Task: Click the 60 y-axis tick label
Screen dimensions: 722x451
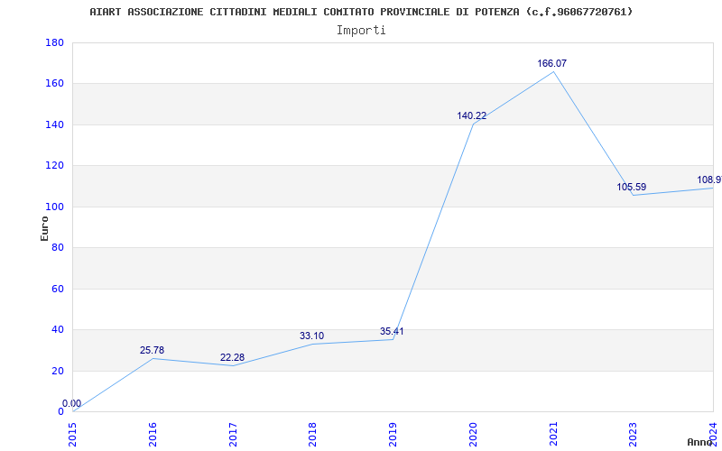Action: [58, 289]
